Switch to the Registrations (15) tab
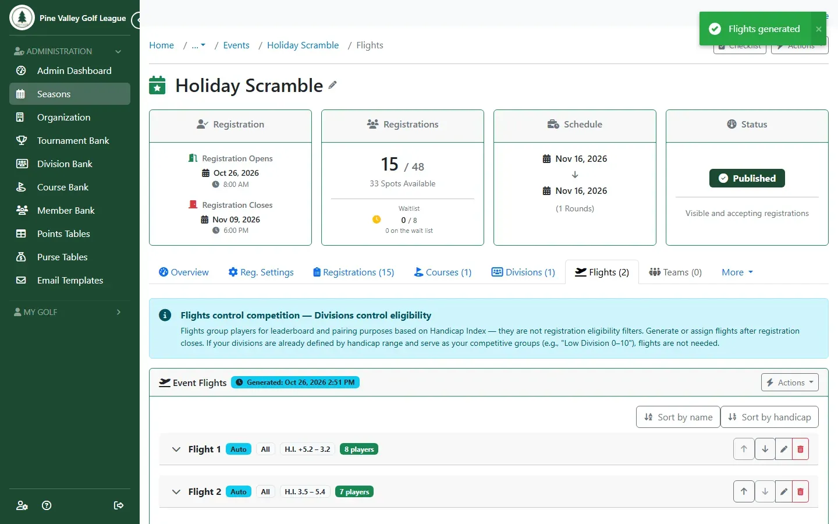 pos(354,272)
